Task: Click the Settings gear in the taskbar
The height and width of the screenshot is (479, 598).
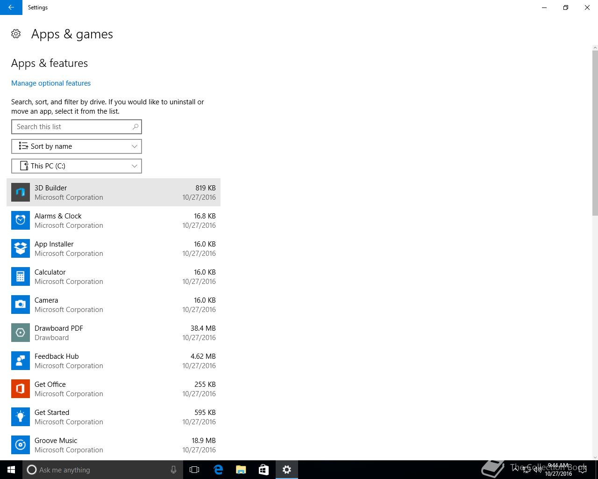Action: point(287,470)
